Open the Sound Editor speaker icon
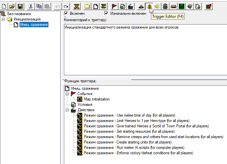The width and height of the screenshot is (227, 164). tap(157, 6)
